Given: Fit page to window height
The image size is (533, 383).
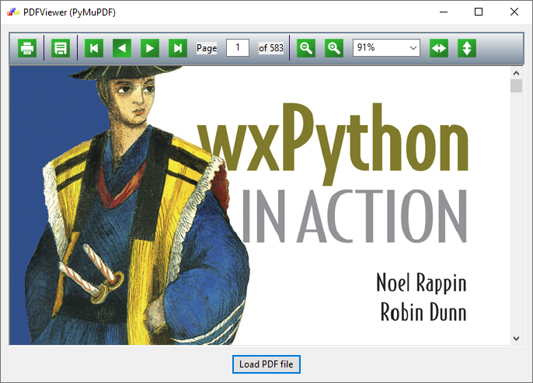Looking at the screenshot, I should (467, 48).
